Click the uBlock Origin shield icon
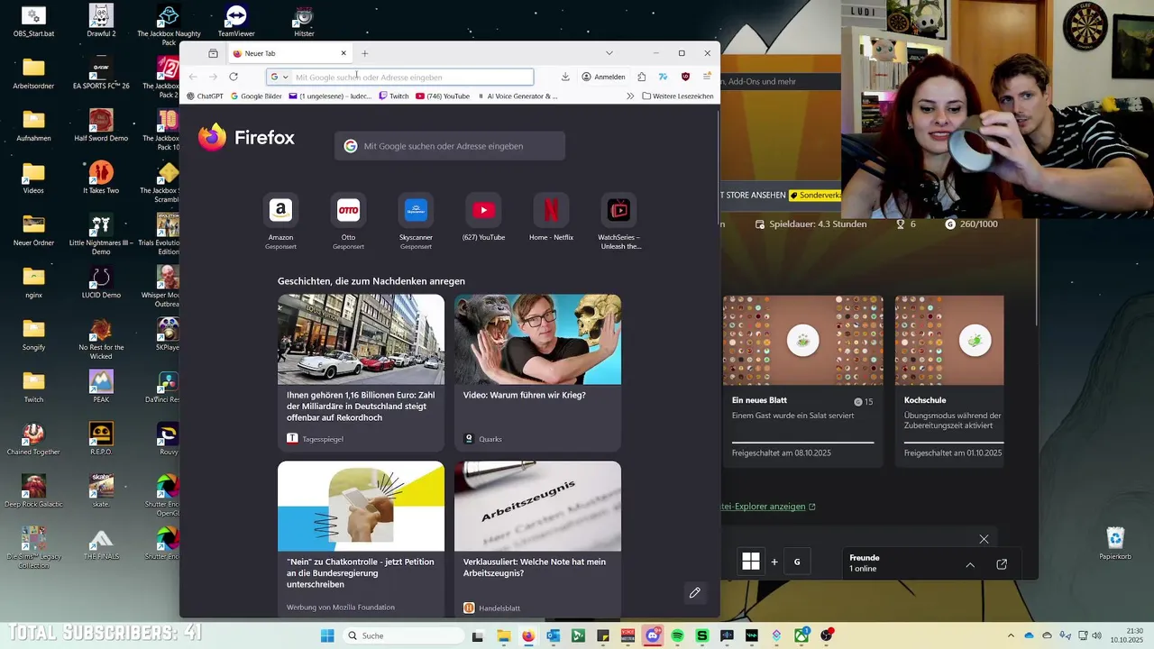 pyautogui.click(x=685, y=77)
